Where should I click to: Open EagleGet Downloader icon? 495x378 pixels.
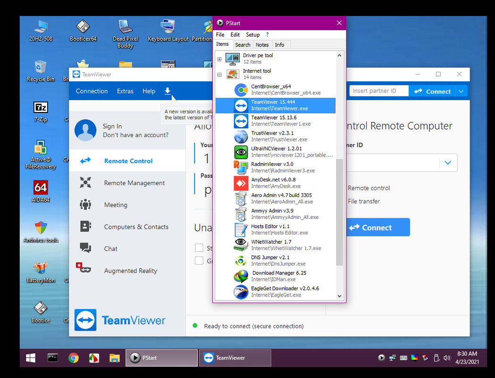(x=241, y=292)
